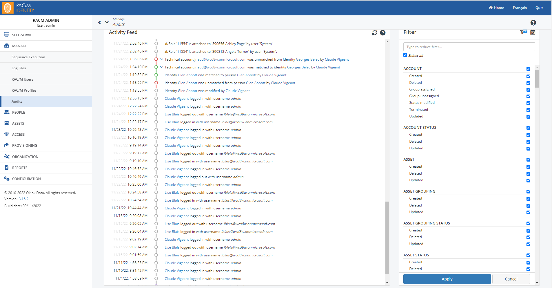Uncheck Account Group assigned checkbox
Viewport: 552px width, 288px height.
click(528, 90)
